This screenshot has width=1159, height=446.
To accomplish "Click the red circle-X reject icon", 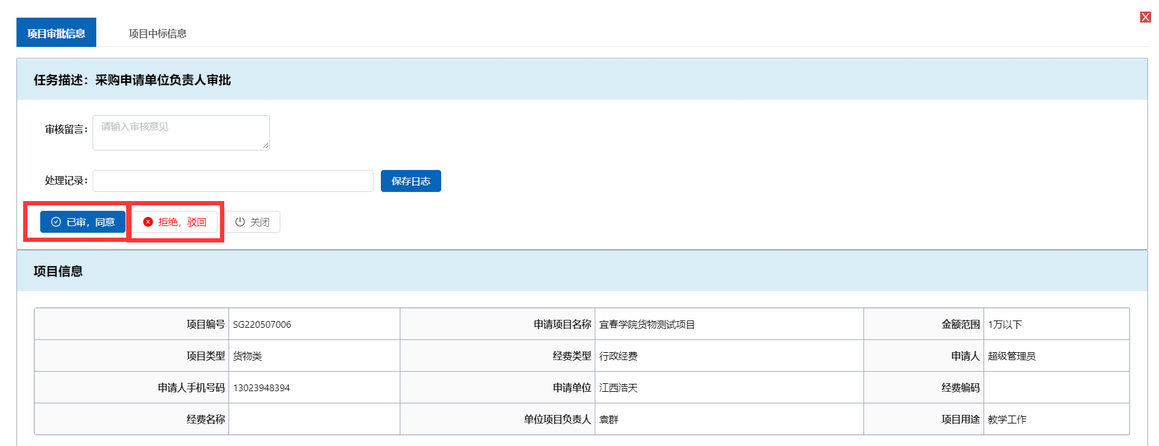I will pos(148,222).
